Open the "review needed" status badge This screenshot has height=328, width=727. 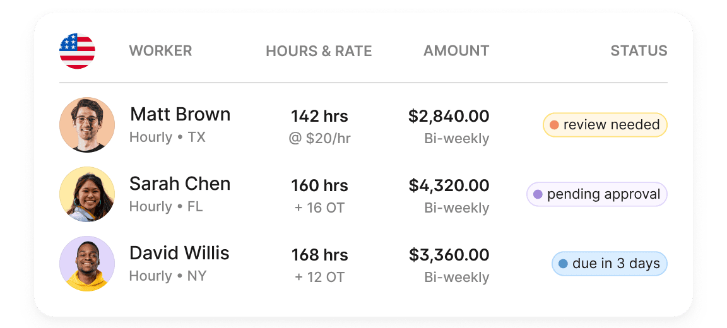tap(605, 125)
